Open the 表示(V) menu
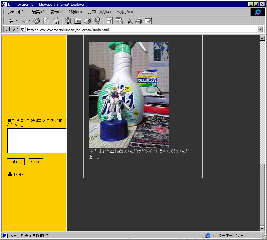The image size is (267, 240). (x=56, y=12)
